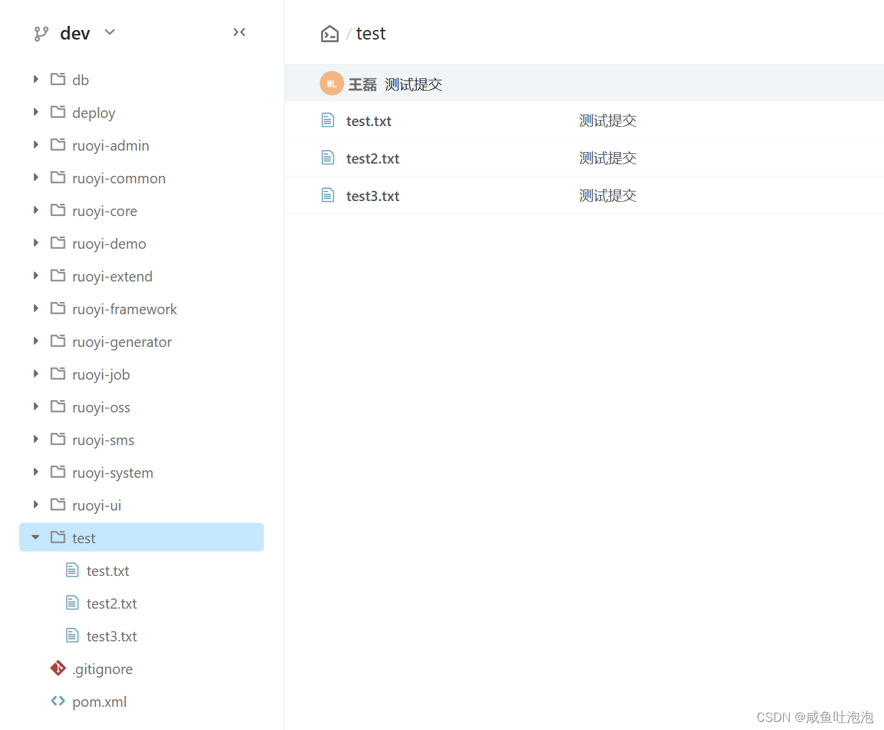Click the ruoyi-generator folder icon

pyautogui.click(x=58, y=341)
